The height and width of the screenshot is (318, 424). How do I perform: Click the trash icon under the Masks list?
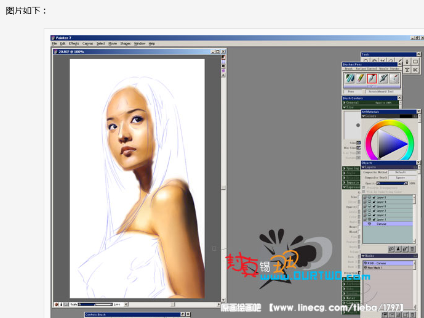pos(413,315)
